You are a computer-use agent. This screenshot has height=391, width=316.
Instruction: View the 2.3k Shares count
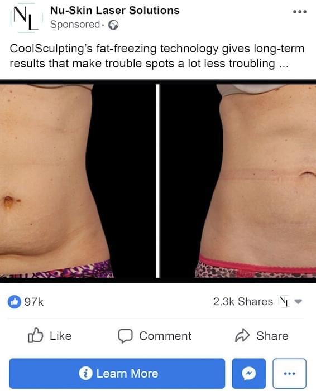[243, 302]
